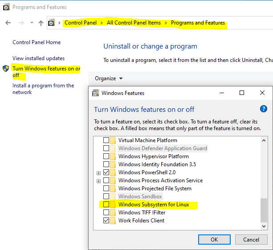Open the Organize dropdown menu
This screenshot has width=273, height=250.
tap(109, 78)
